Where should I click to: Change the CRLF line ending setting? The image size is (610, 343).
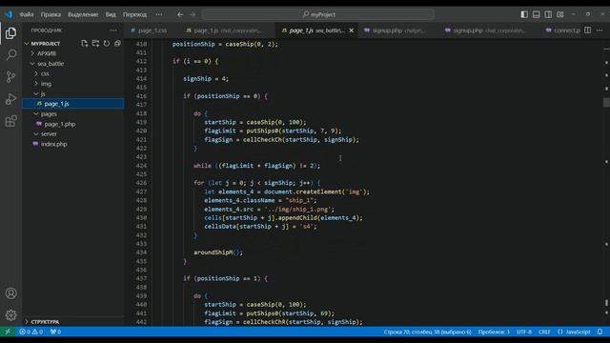pos(544,332)
